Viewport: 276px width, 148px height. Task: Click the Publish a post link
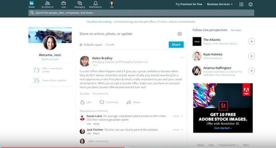tap(91, 45)
